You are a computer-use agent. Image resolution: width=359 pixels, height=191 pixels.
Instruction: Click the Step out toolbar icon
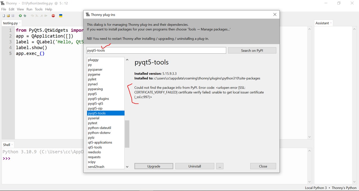tap(41, 16)
